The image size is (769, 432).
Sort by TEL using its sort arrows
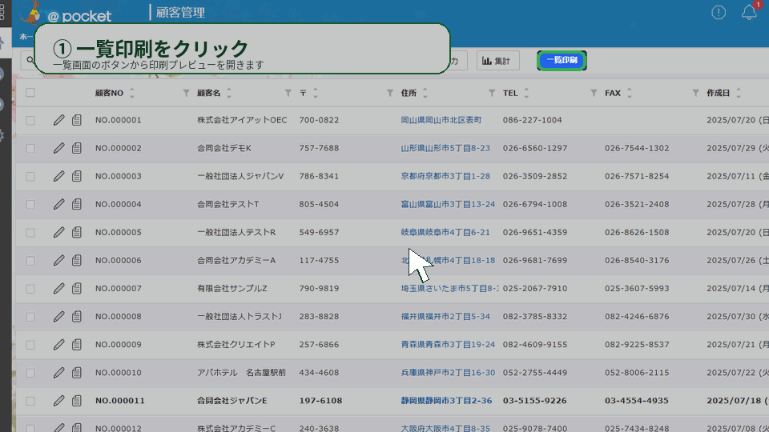[x=526, y=93]
